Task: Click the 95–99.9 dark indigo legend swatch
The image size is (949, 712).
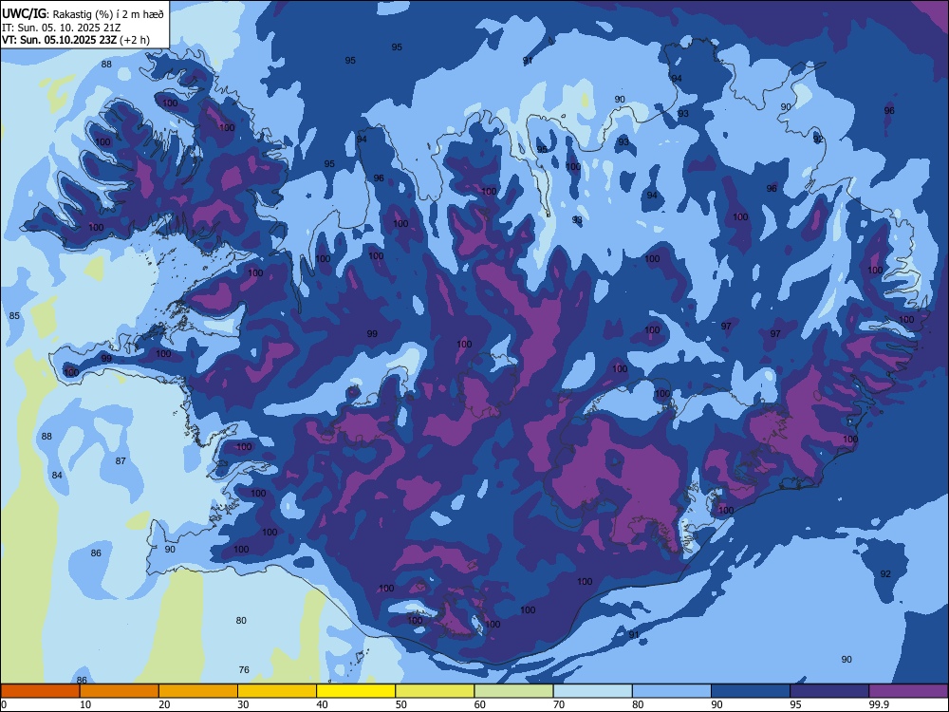Action: tap(829, 691)
